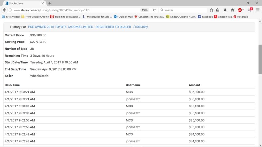
Task: Restore down the browser window
Action: pos(248,3)
